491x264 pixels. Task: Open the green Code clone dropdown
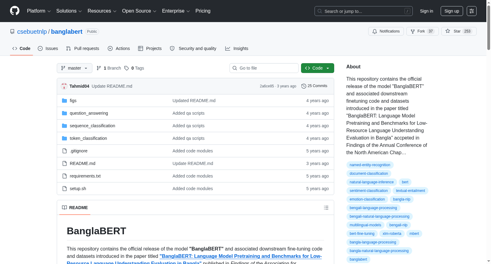[318, 68]
